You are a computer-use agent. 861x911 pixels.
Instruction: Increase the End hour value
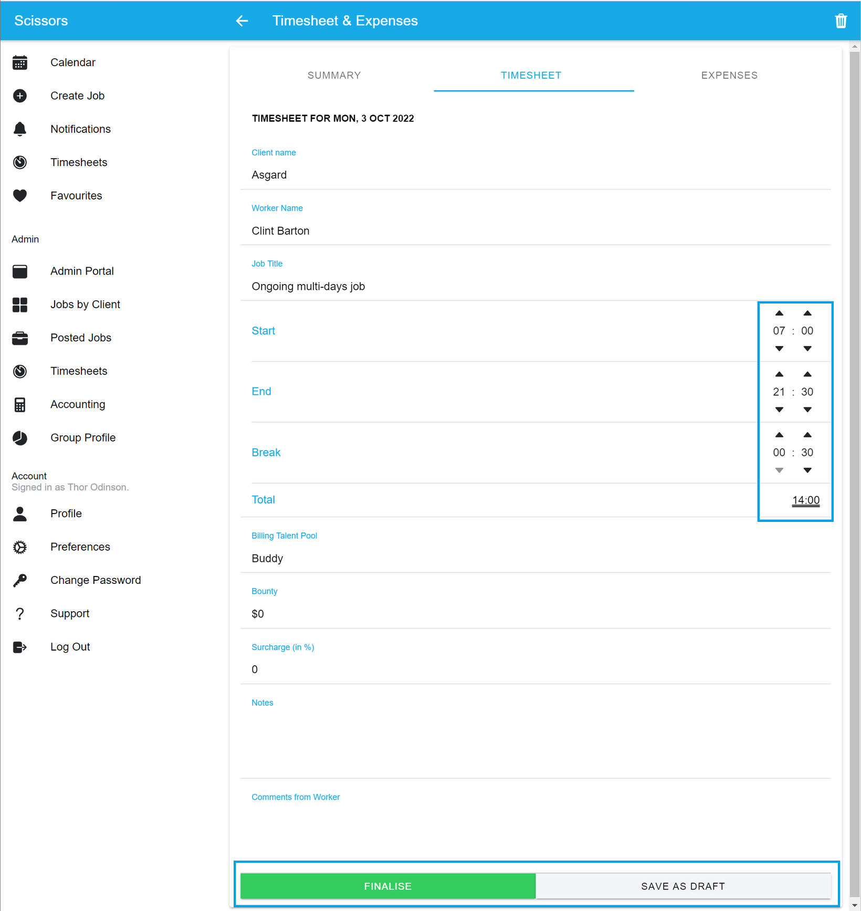(x=779, y=374)
